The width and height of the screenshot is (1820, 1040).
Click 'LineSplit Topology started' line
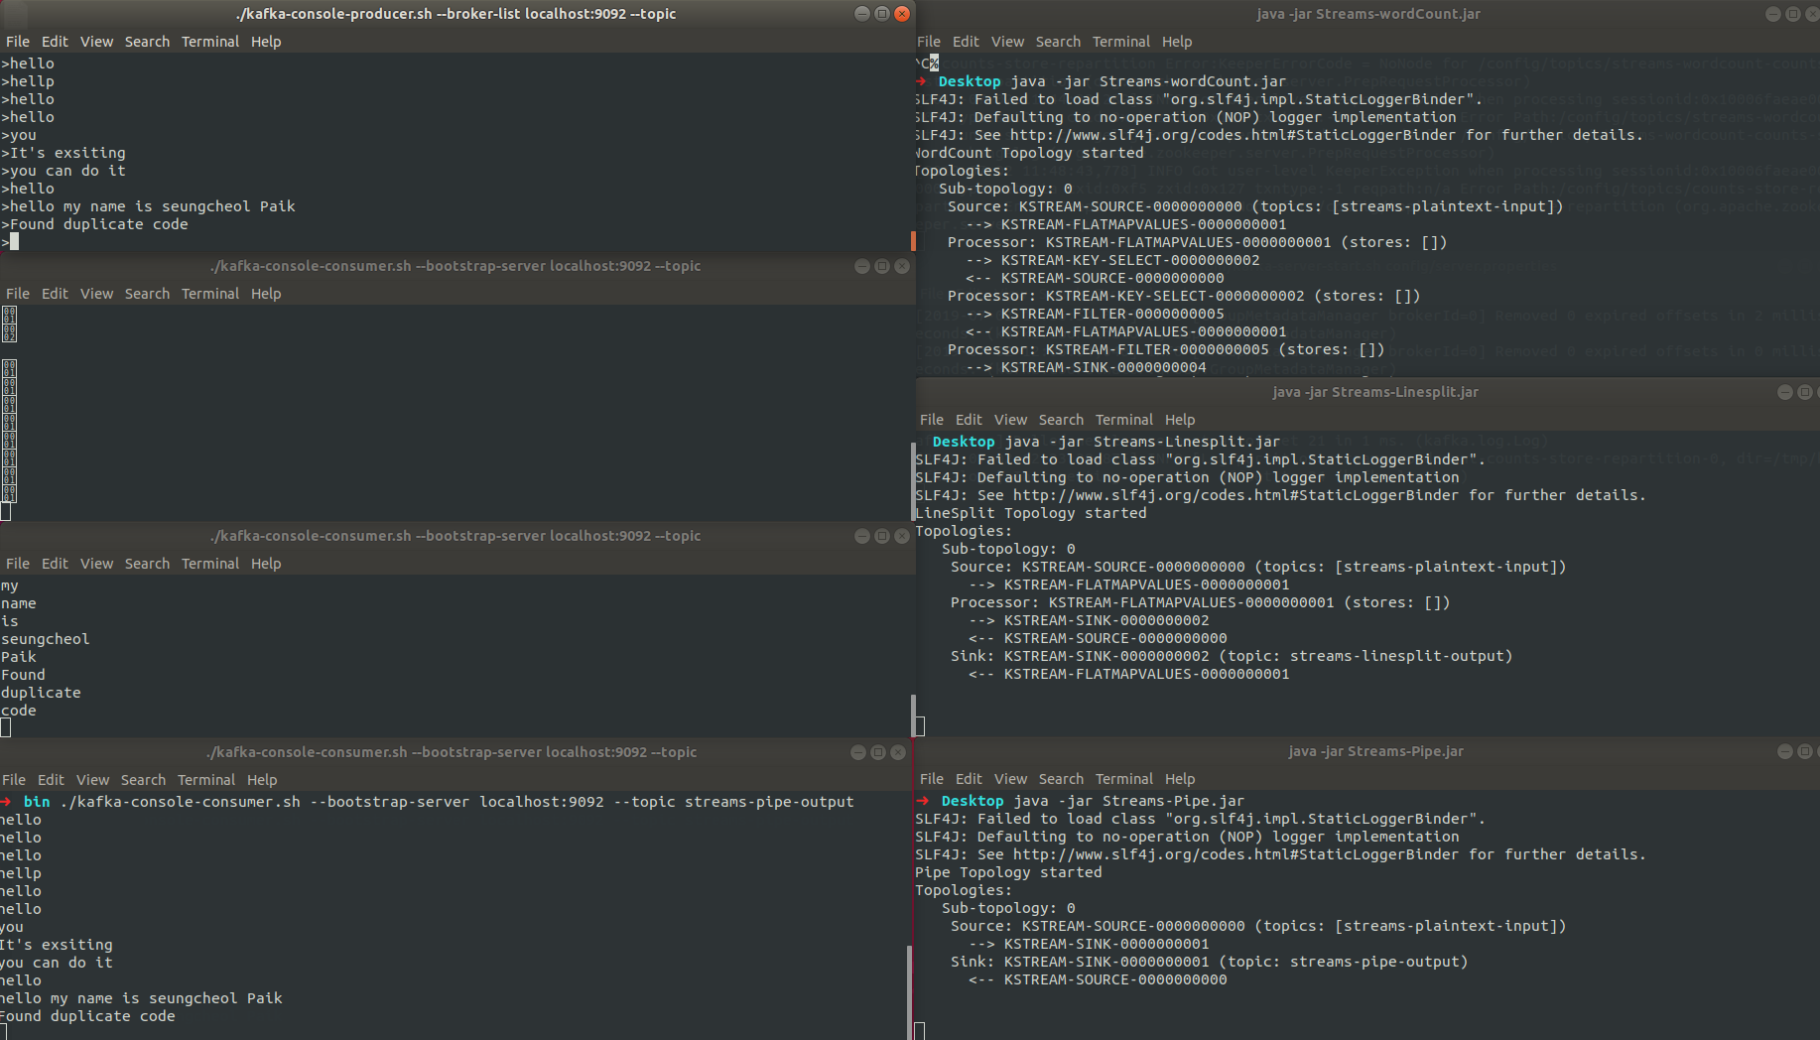pos(1030,513)
